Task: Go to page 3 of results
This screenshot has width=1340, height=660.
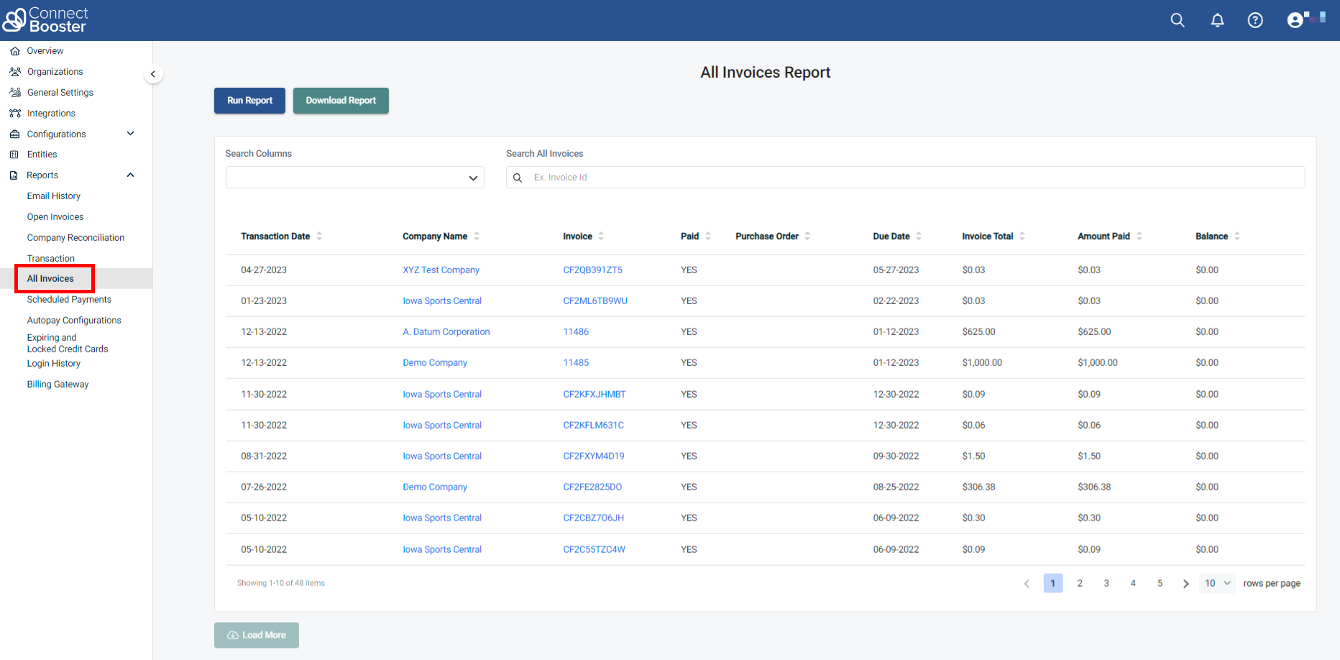Action: [x=1106, y=583]
